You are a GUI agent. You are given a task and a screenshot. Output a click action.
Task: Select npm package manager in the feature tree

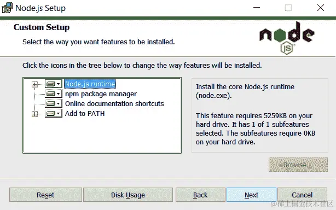click(101, 94)
